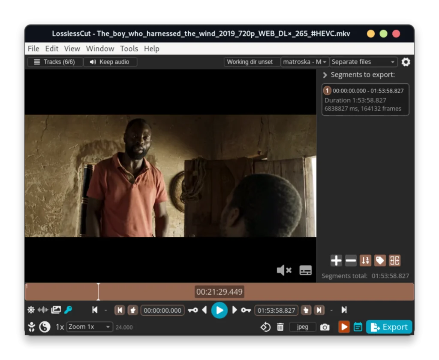This screenshot has height=360, width=439.
Task: Open the timeline settings gear
Action: pyautogui.click(x=30, y=310)
